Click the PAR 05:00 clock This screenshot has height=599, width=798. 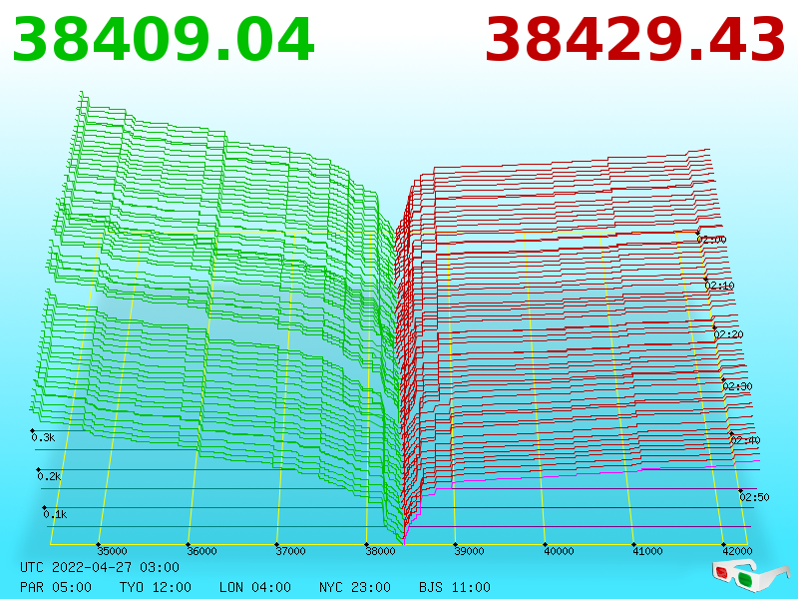[56, 587]
